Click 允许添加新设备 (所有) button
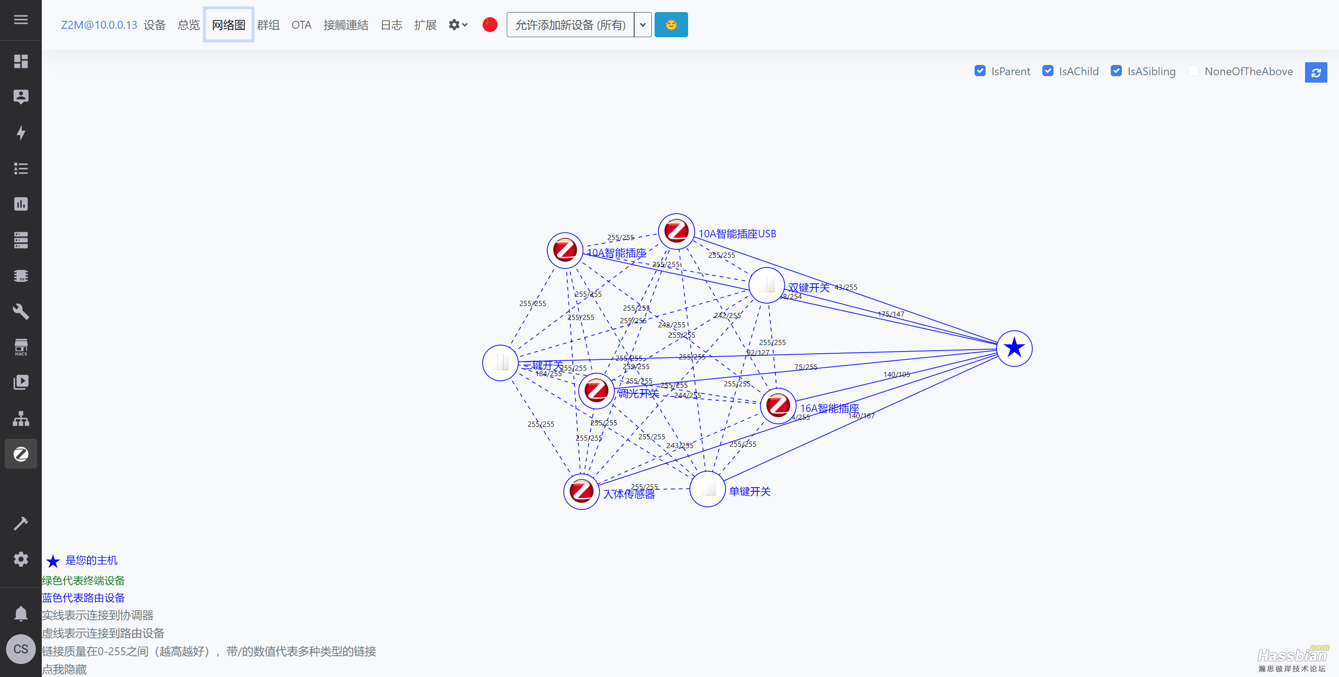 [x=570, y=25]
